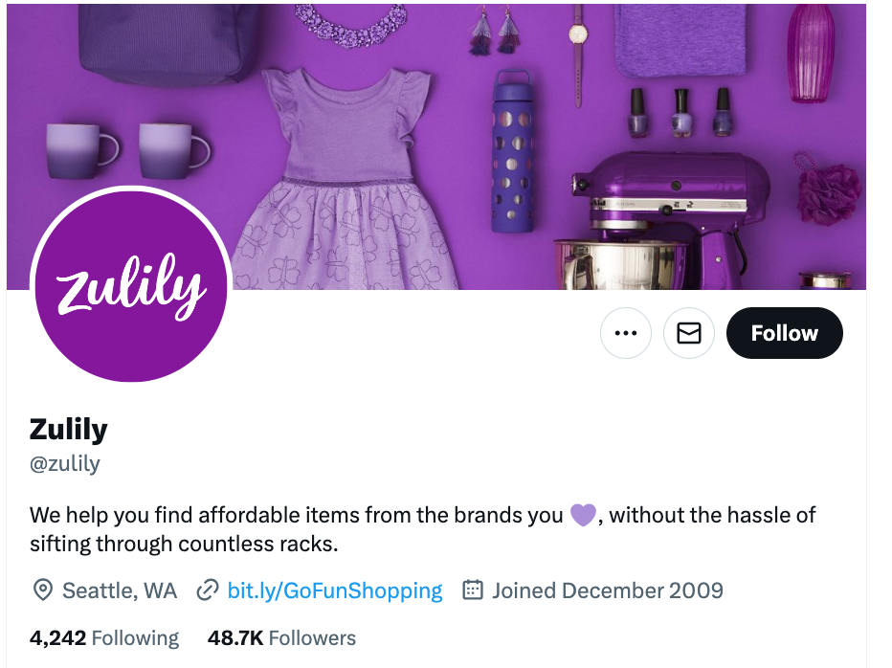Viewport: 892px width, 668px height.
Task: Click the location pin icon
Action: (x=43, y=590)
